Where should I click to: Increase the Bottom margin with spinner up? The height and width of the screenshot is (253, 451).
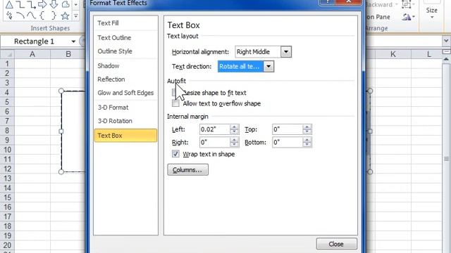(x=307, y=140)
